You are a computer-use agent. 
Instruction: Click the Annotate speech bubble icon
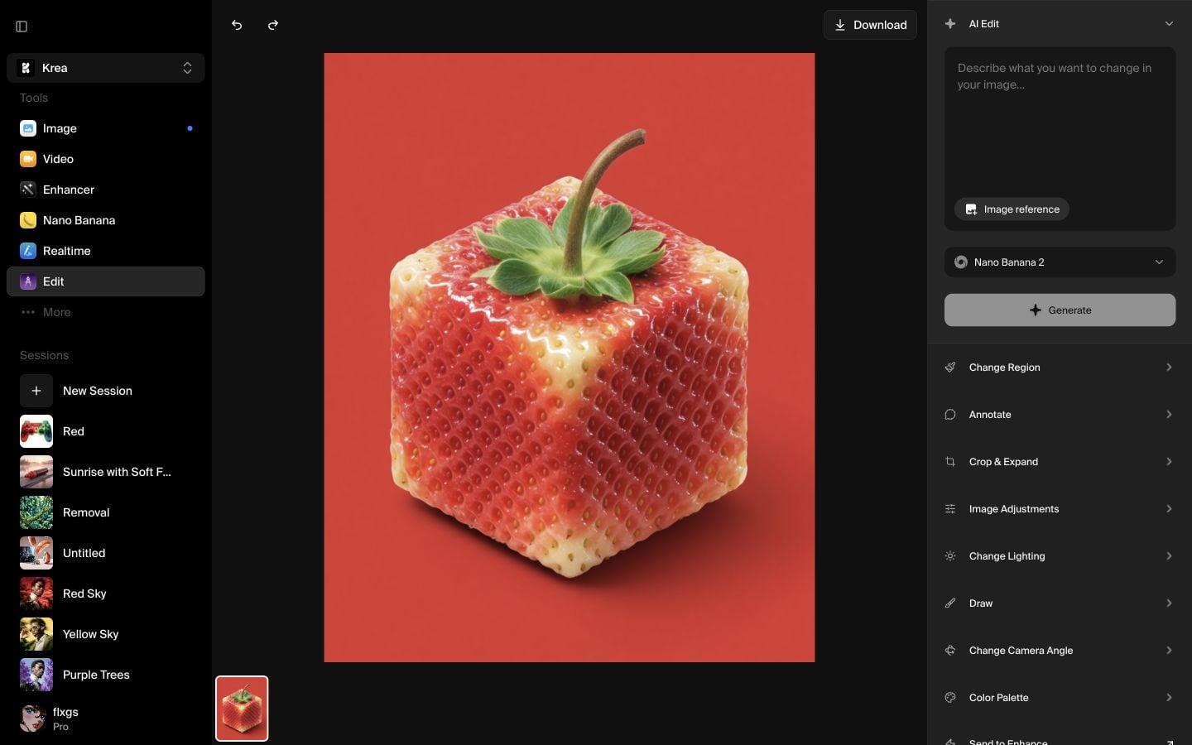[x=950, y=415]
